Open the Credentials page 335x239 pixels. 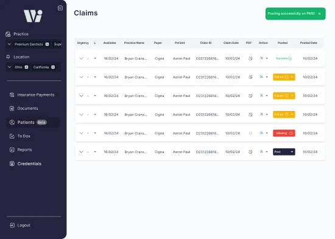coord(26,164)
